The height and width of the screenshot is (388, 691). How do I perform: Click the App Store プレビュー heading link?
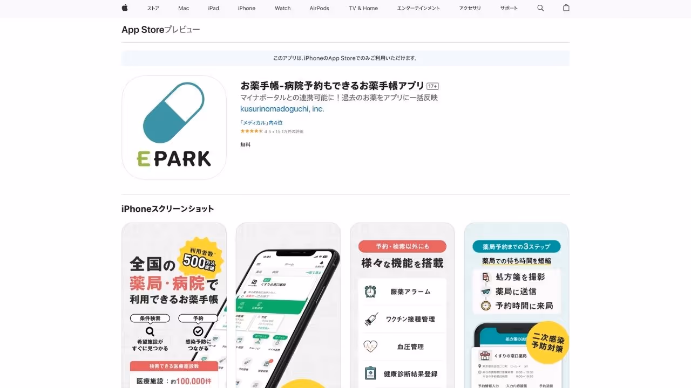tap(161, 30)
